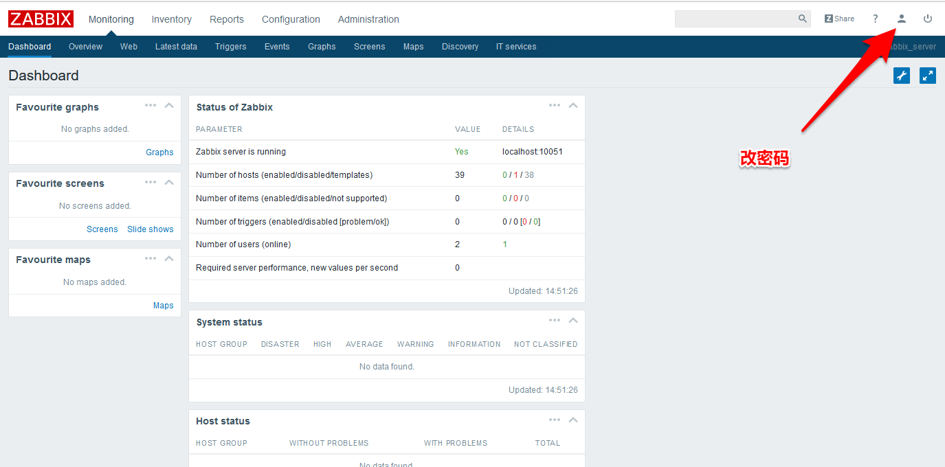Click the Dashboard page heading
Screen dimensions: 945x467
tap(44, 76)
